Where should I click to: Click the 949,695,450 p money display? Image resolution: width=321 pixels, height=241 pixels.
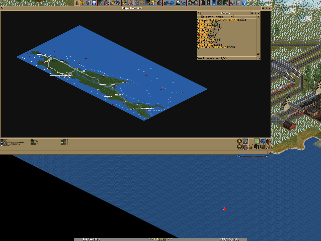(x=229, y=239)
